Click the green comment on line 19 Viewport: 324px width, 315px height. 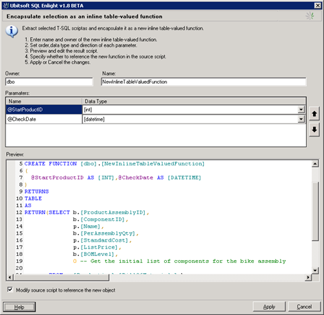tap(183, 261)
